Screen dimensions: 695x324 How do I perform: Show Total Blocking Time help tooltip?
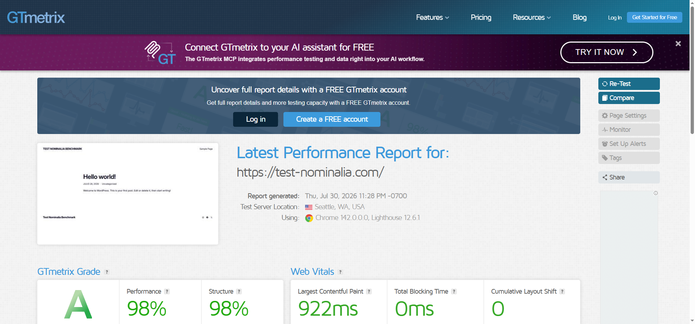(x=454, y=291)
